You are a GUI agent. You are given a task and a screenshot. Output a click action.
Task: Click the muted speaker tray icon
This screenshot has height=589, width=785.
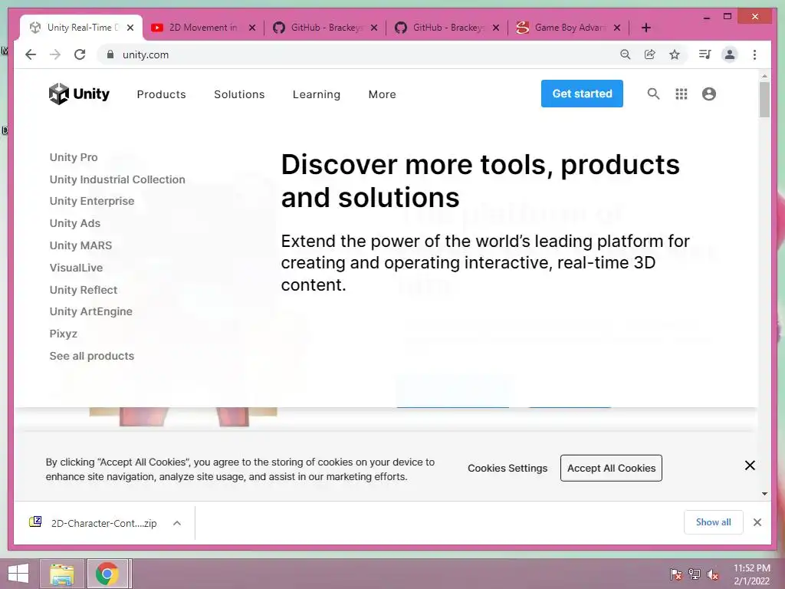coord(712,574)
